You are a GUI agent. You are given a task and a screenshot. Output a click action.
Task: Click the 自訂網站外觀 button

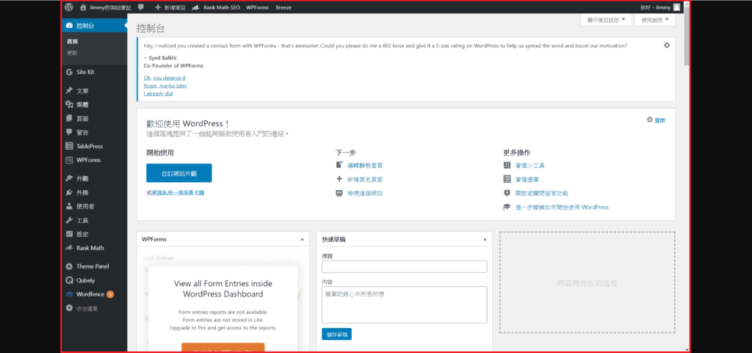[x=179, y=173]
